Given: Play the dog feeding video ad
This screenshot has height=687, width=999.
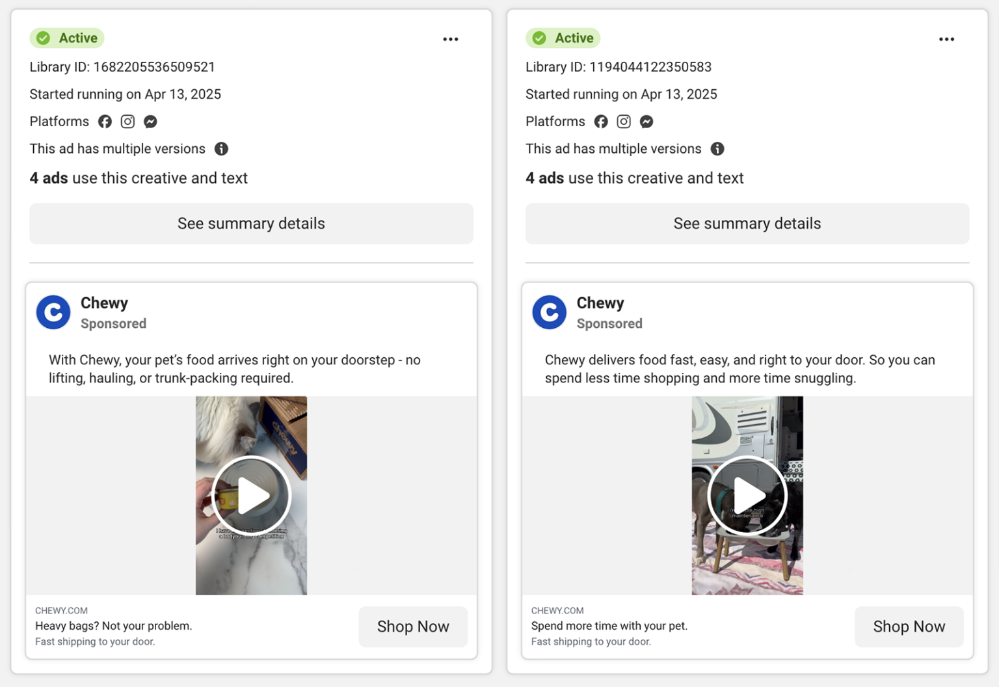Looking at the screenshot, I should coord(747,496).
